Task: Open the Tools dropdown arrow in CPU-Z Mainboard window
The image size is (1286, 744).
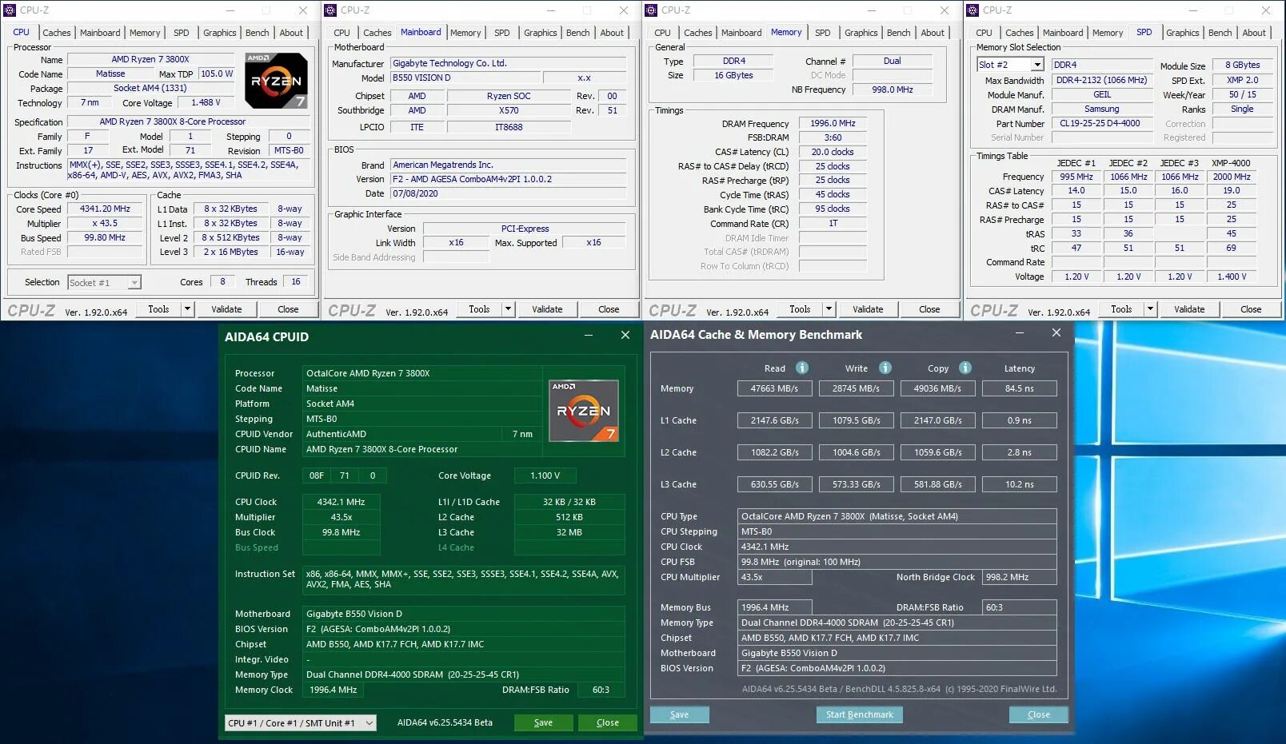Action: point(508,309)
